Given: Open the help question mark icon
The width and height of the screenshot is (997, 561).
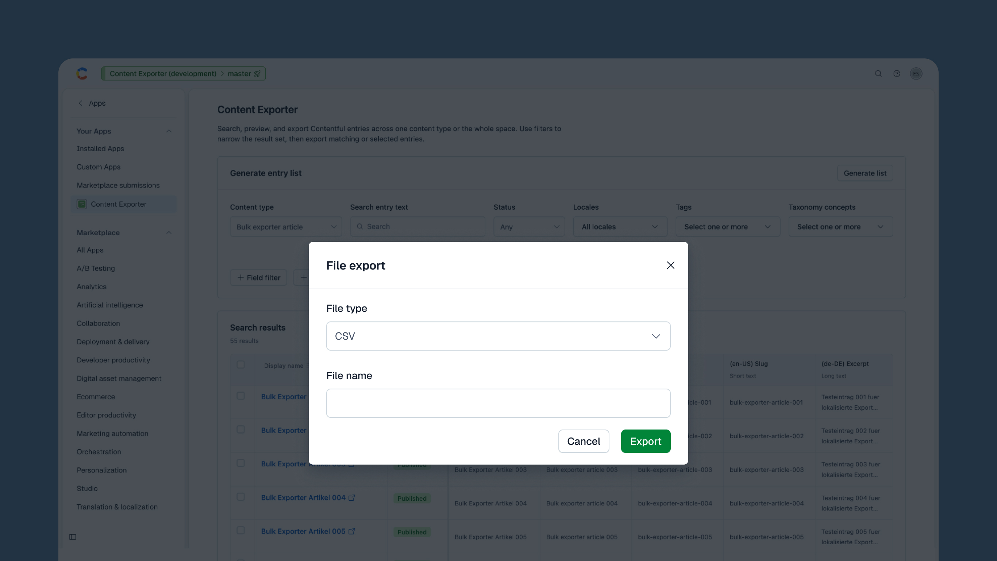Looking at the screenshot, I should 897,73.
